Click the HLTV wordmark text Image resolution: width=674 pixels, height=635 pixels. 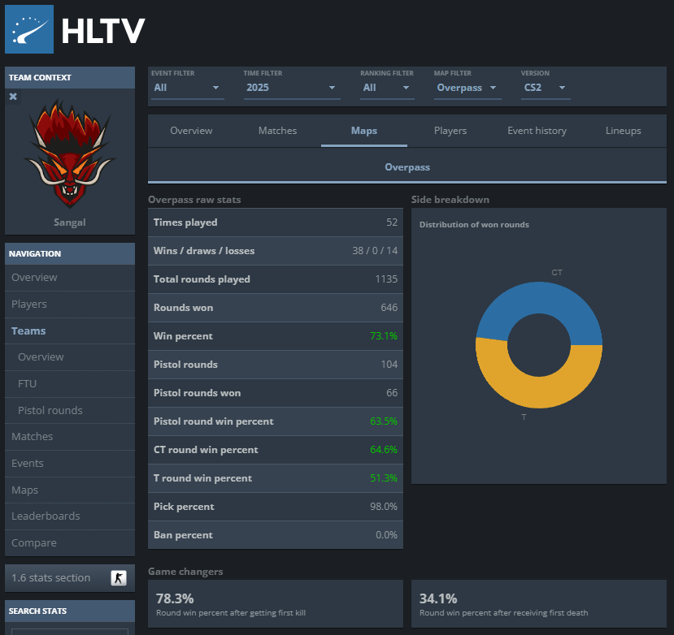tap(103, 31)
